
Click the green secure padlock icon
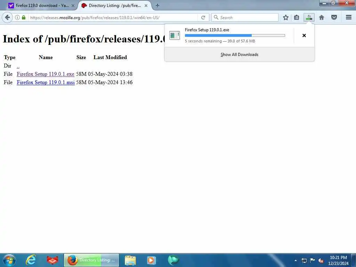[x=24, y=17]
